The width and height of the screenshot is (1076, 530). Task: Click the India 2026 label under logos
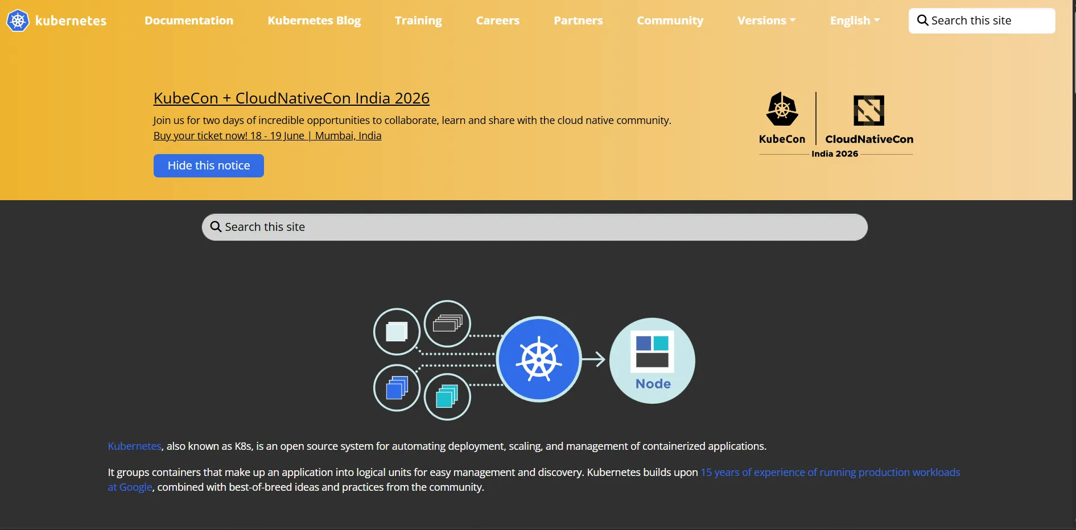click(x=835, y=154)
